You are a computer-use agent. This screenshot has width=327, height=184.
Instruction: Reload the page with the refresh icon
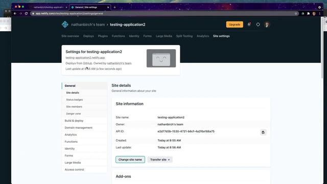tap(26, 13)
